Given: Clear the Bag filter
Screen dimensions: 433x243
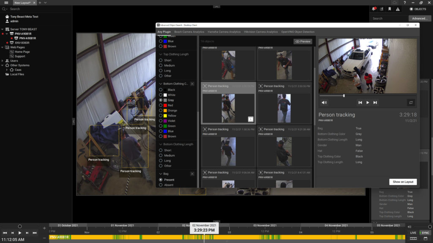Looking at the screenshot, I should (x=192, y=174).
